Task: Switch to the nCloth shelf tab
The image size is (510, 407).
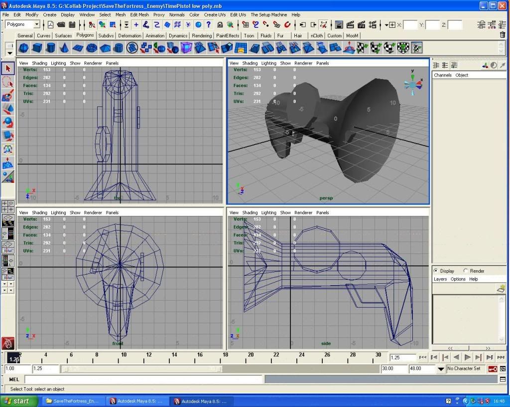Action: [316, 36]
